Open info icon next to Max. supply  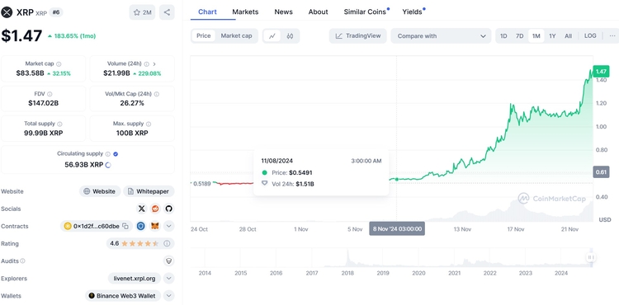pos(149,124)
